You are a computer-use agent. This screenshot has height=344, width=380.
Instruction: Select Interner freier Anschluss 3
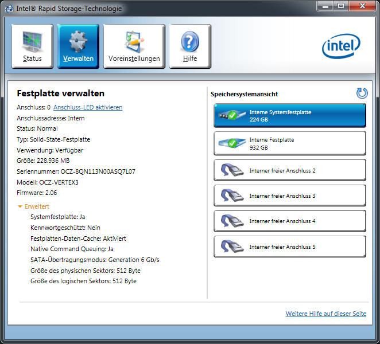click(290, 196)
